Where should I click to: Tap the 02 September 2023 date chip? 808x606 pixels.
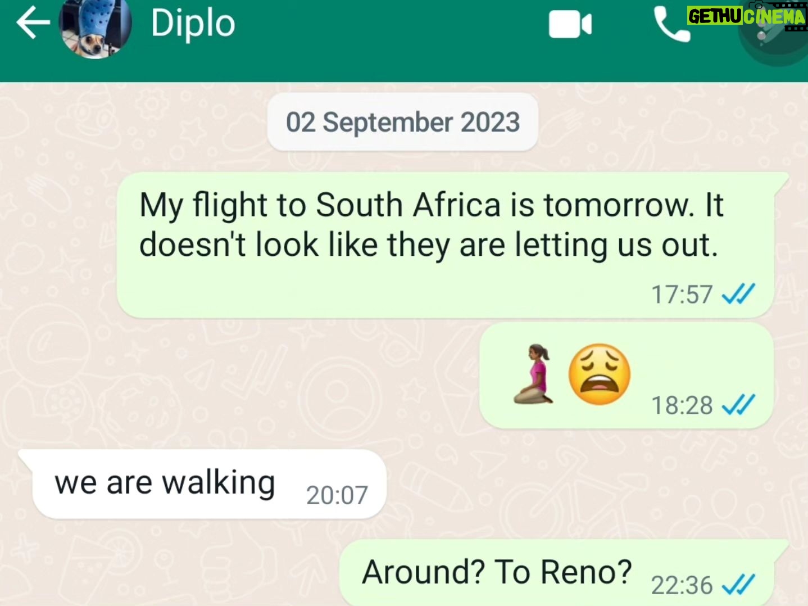tap(402, 122)
